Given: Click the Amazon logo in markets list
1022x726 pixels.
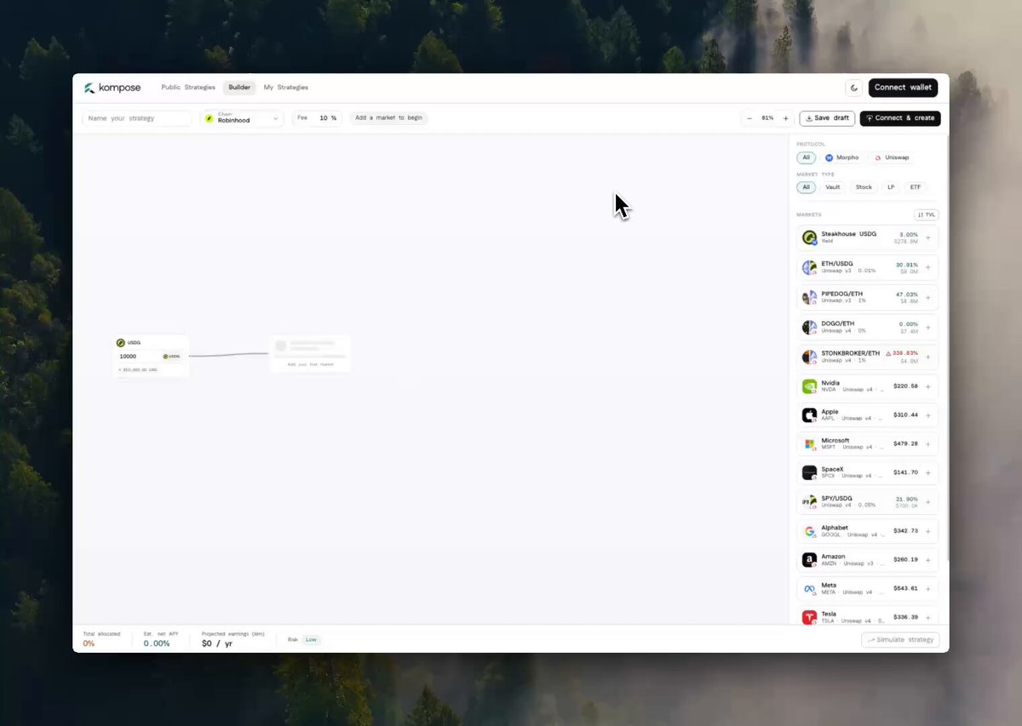Looking at the screenshot, I should click(x=809, y=560).
